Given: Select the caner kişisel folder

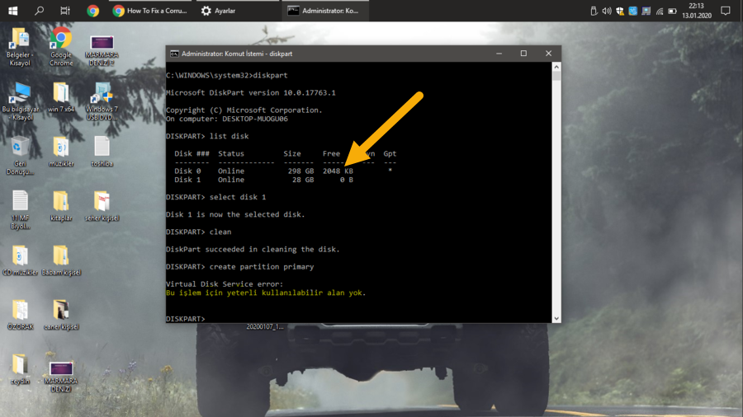Looking at the screenshot, I should [x=60, y=315].
